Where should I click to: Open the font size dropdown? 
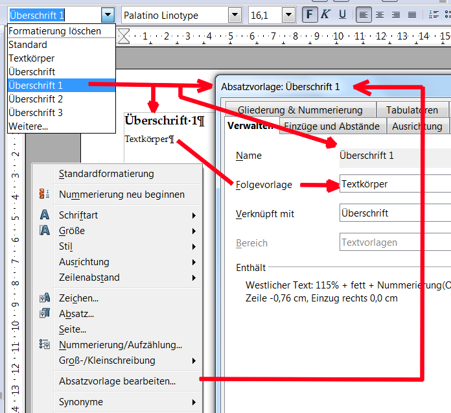pyautogui.click(x=288, y=15)
